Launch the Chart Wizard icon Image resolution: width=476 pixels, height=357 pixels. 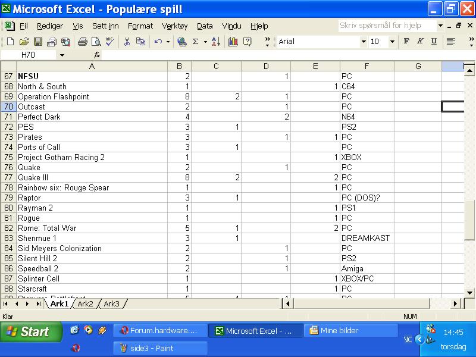(233, 42)
